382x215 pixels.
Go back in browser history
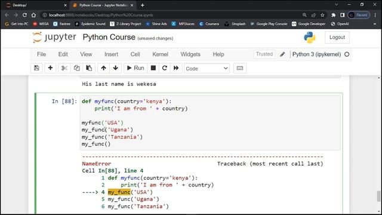(x=7, y=15)
